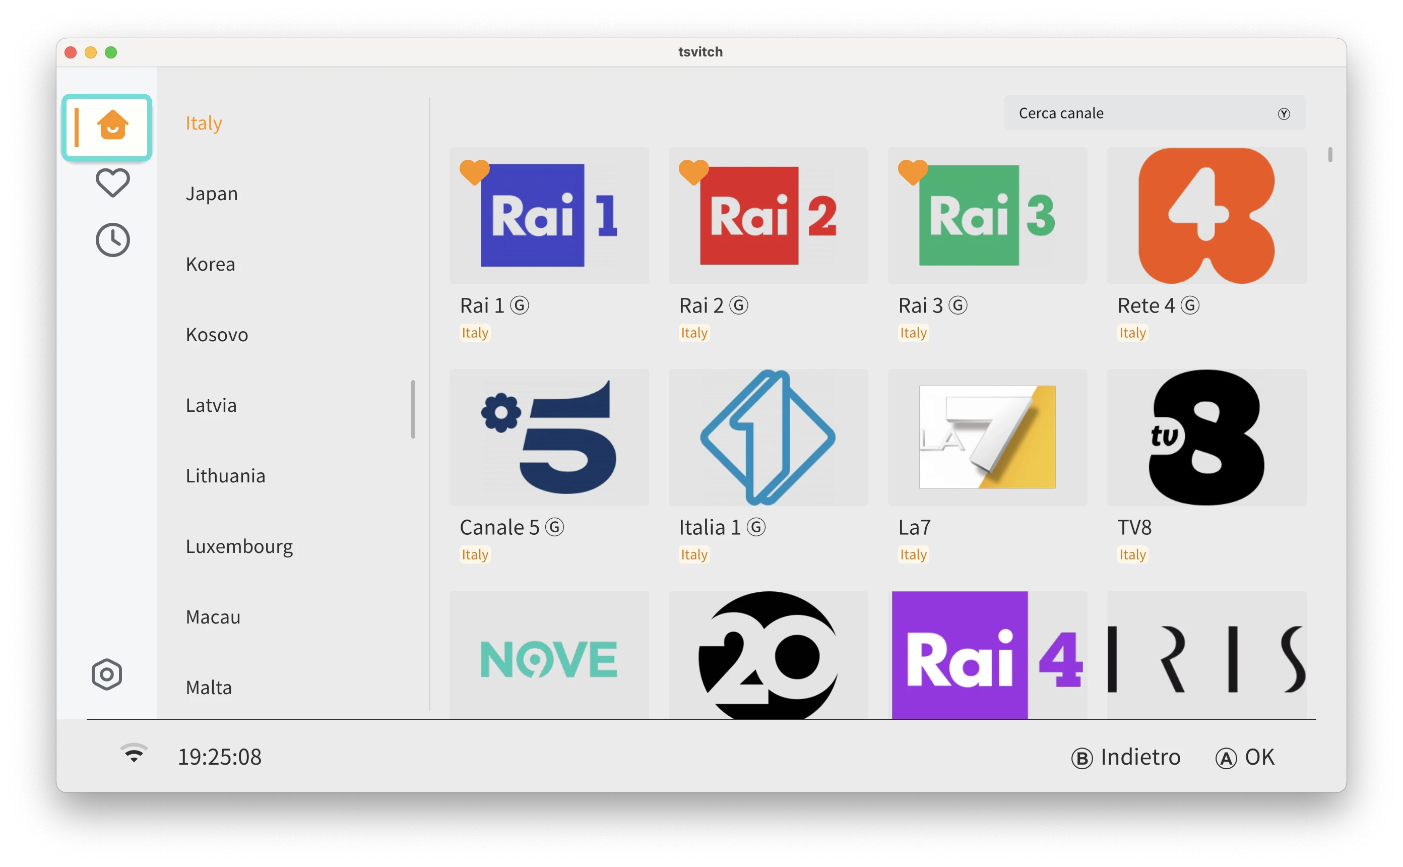Open the Italia 1 channel logo
1403x867 pixels.
(x=768, y=437)
